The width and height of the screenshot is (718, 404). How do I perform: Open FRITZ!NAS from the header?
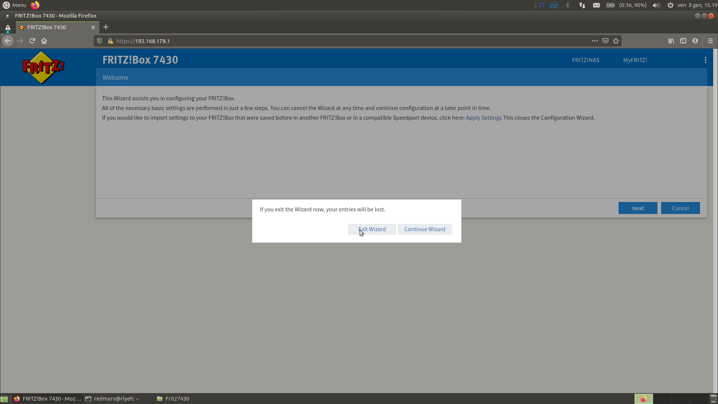[x=585, y=60]
